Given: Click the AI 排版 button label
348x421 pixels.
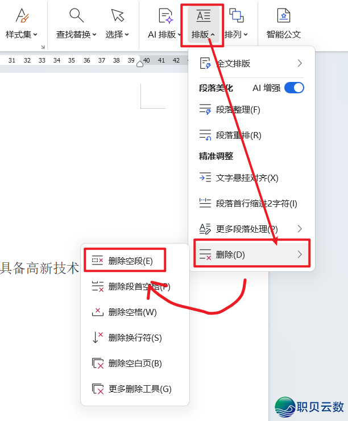Looking at the screenshot, I should coord(162,35).
